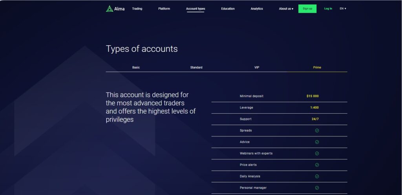The image size is (402, 195).
Task: Click the Price alerts checkmark icon
Action: pos(317,165)
